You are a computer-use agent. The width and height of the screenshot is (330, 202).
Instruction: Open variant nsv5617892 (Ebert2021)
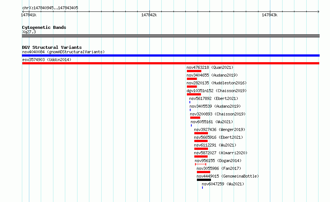214,98
